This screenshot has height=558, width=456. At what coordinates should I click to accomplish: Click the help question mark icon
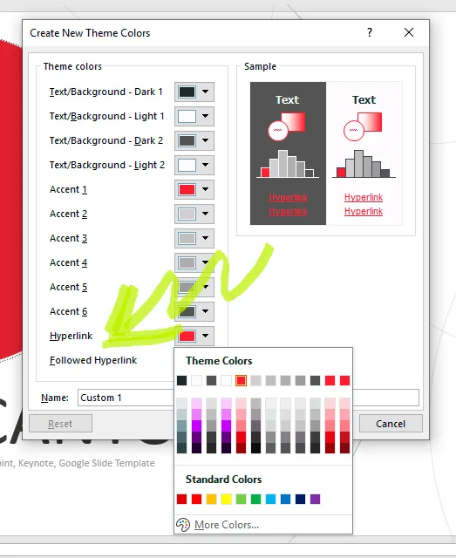coord(370,33)
